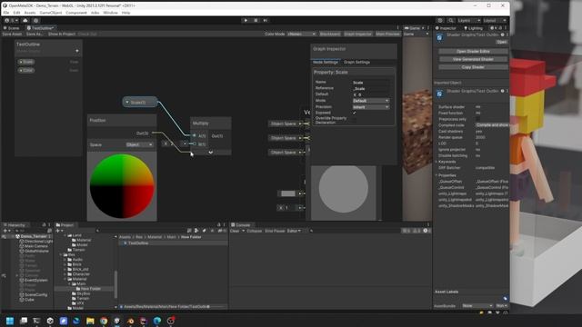The width and height of the screenshot is (582, 327).
Task: Toggle the Blackboard panel button
Action: [x=329, y=34]
